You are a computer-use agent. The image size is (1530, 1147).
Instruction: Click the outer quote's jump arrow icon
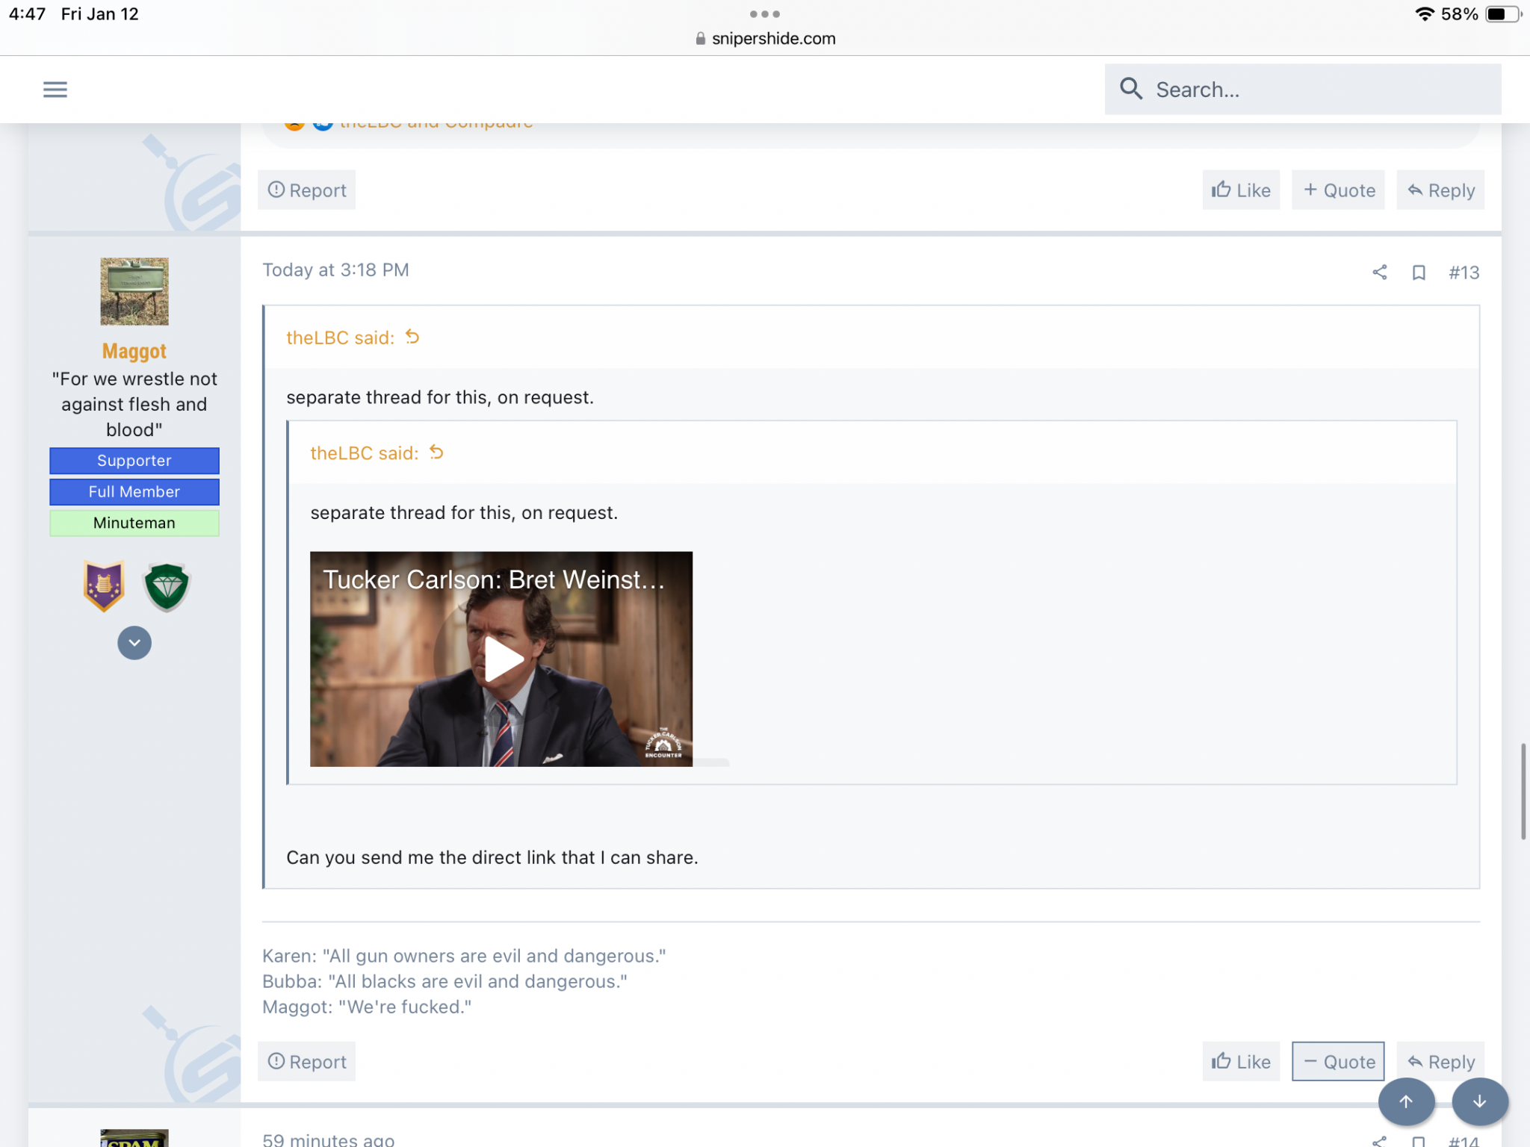click(412, 337)
